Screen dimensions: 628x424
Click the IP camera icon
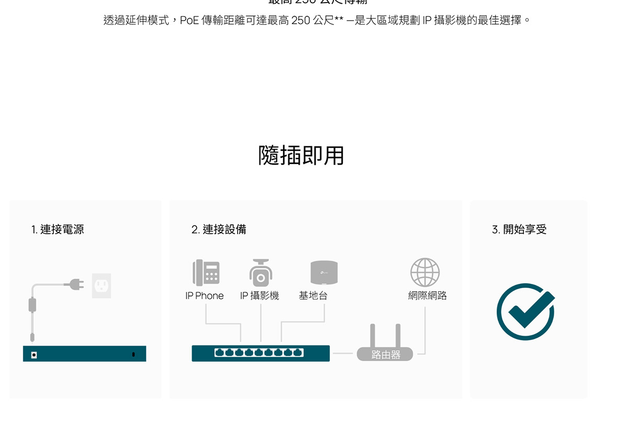[x=260, y=273]
